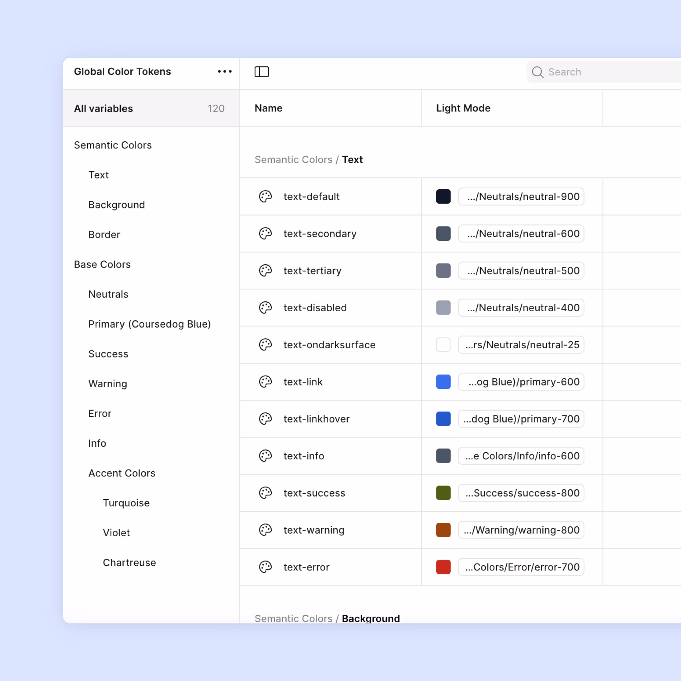
Task: Select the Background group in sidebar
Action: [117, 205]
